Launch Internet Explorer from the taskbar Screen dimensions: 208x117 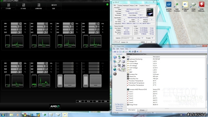(32, 115)
